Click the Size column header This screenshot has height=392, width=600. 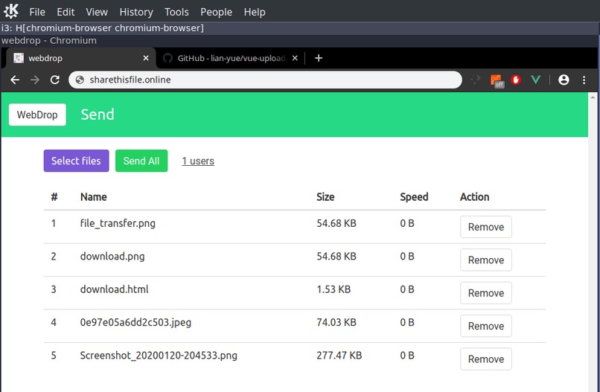coord(325,197)
